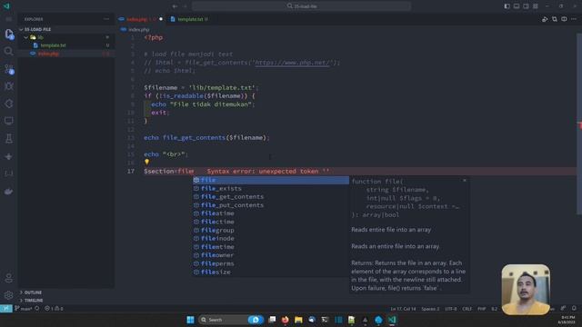Open the Docker whale view in the activity bar
The width and height of the screenshot is (582, 327).
click(x=8, y=192)
